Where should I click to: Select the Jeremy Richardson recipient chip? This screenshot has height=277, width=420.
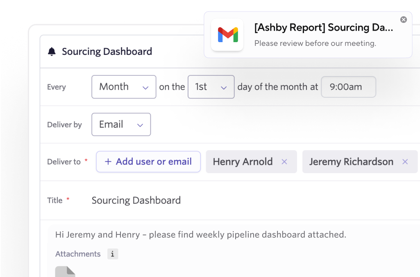tap(360, 162)
